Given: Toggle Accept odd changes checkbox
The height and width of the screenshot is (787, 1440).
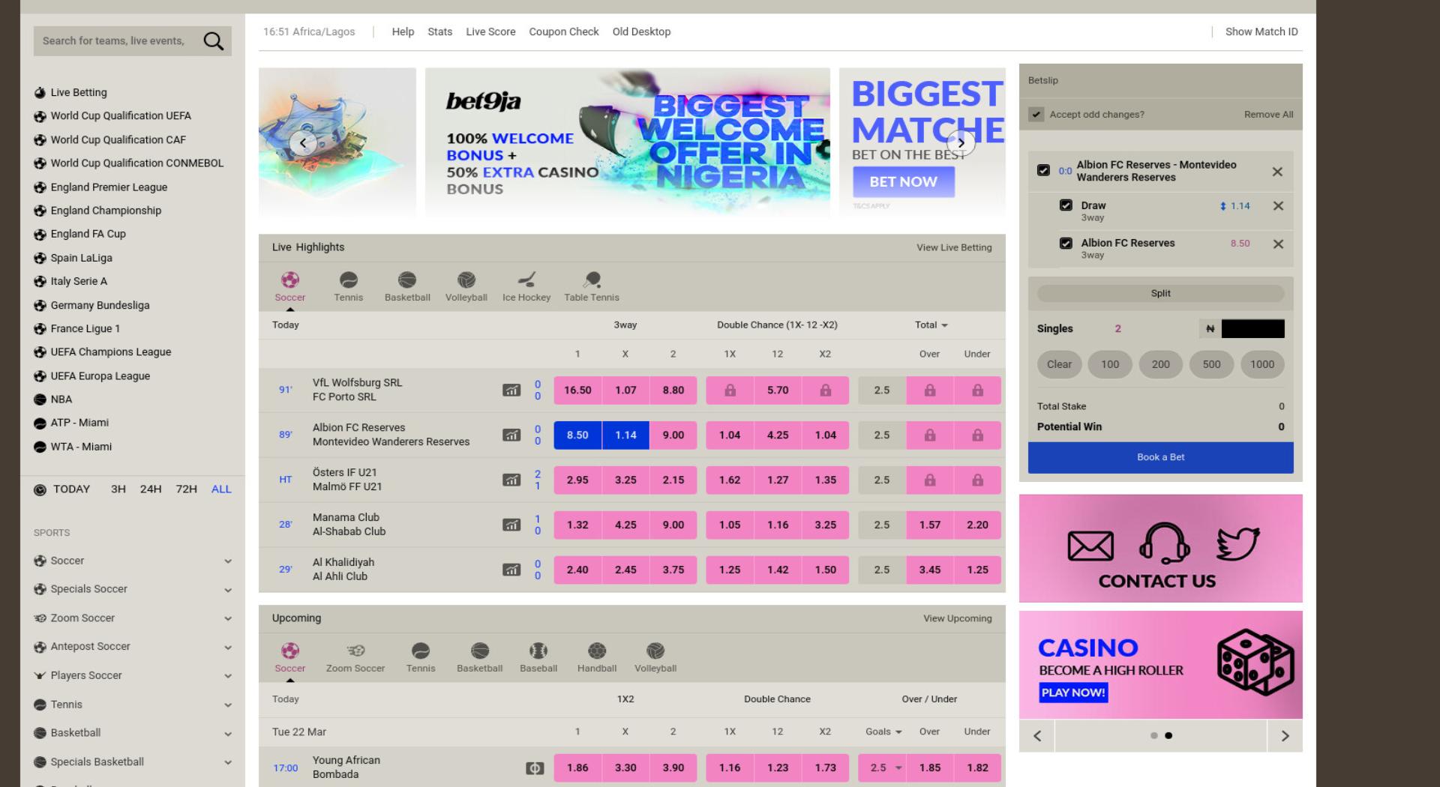Looking at the screenshot, I should 1036,115.
